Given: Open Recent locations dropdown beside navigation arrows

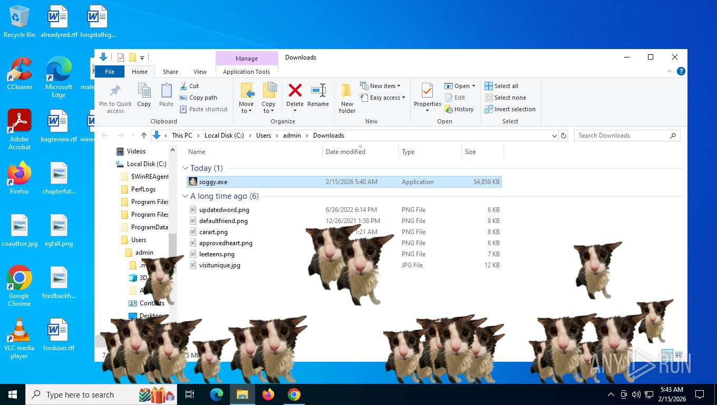Looking at the screenshot, I should click(132, 136).
